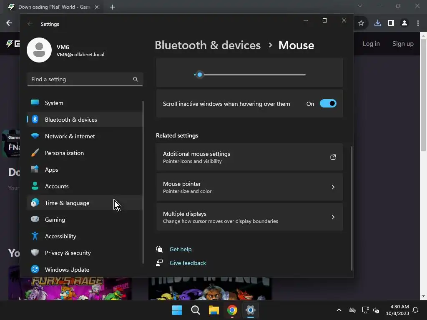Open Apps settings category
This screenshot has width=427, height=320.
tap(84, 170)
